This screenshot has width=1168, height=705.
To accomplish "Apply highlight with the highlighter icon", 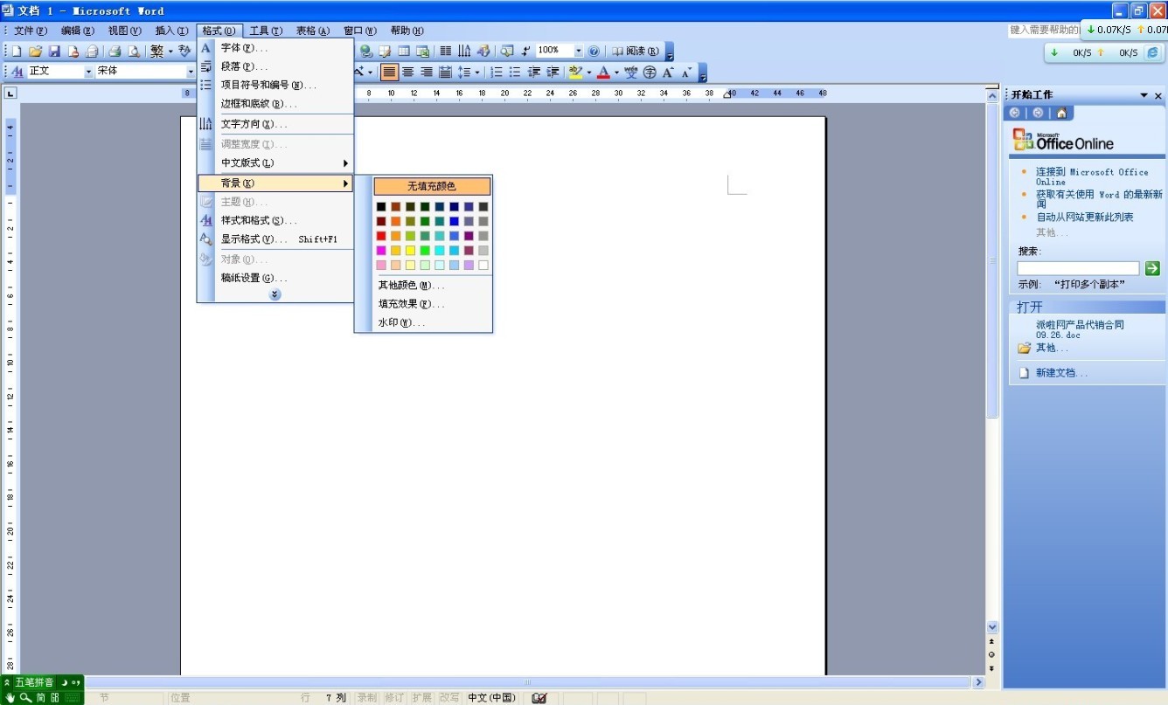I will click(575, 73).
